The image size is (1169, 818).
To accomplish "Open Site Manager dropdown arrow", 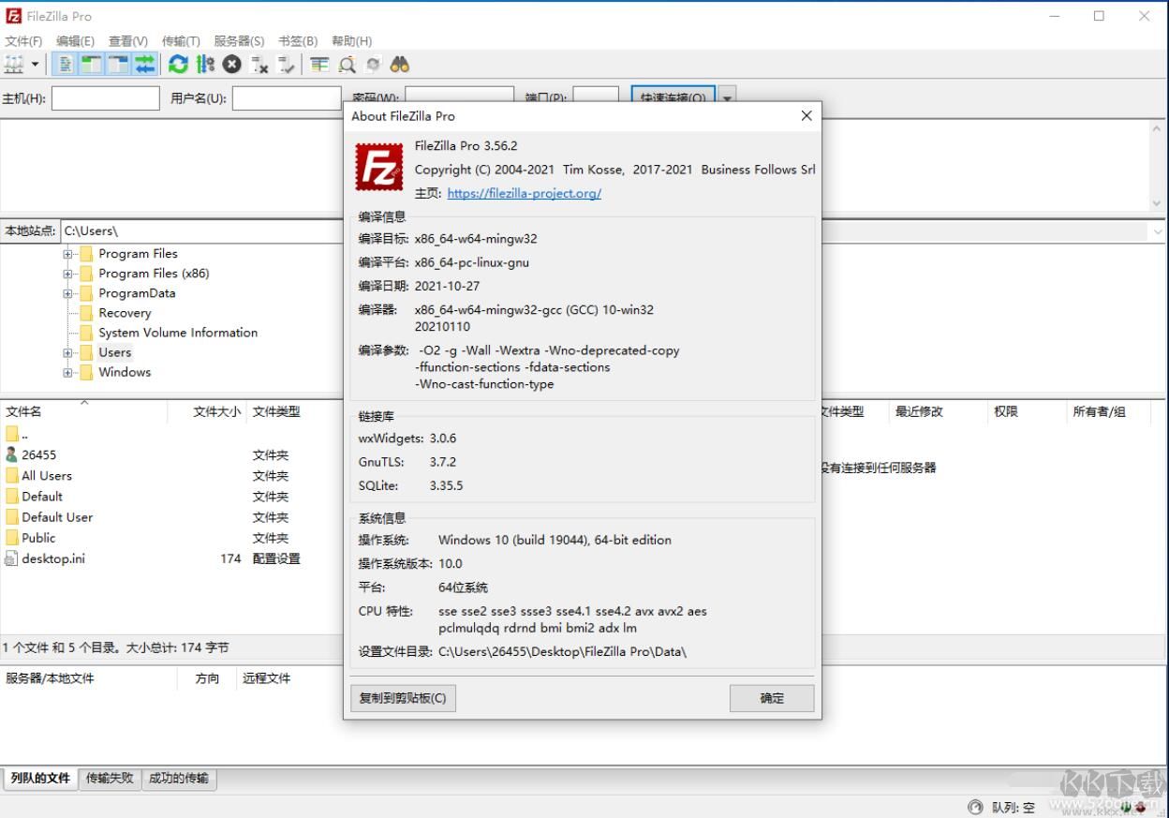I will [36, 65].
